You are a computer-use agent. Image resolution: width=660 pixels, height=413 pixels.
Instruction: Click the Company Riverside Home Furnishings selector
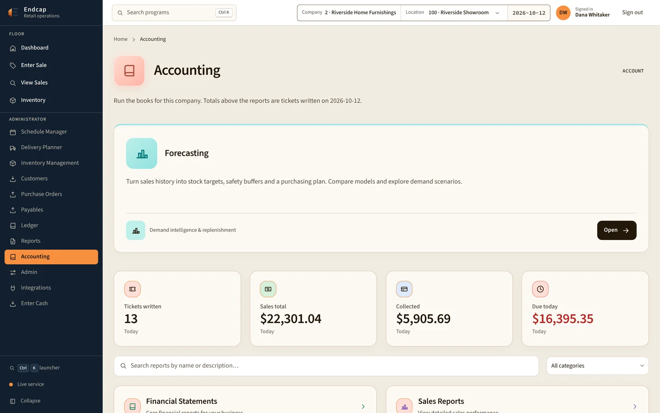pyautogui.click(x=349, y=13)
